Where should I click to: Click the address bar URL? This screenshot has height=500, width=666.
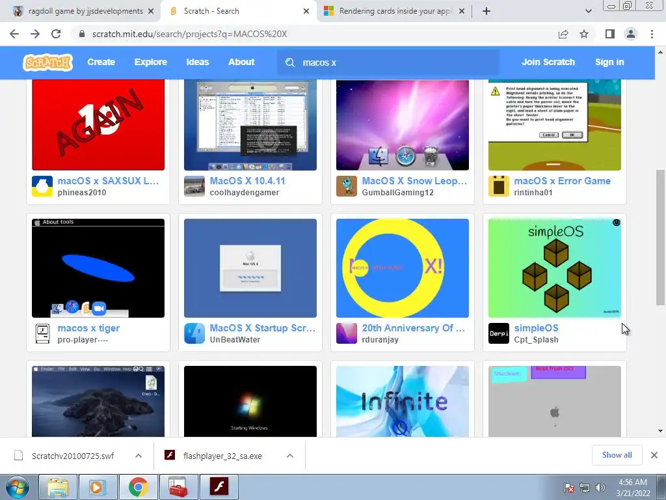189,34
